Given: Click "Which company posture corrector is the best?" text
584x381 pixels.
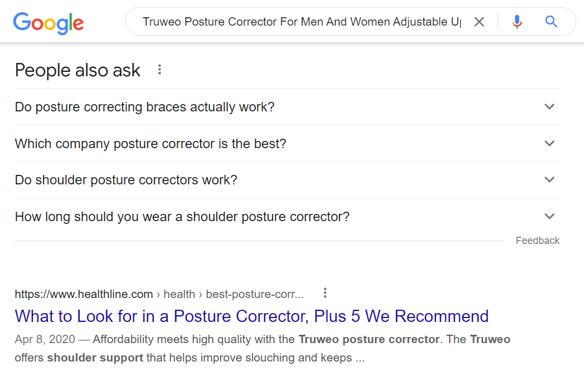Looking at the screenshot, I should pyautogui.click(x=150, y=144).
